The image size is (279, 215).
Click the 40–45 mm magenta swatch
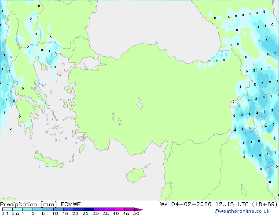[x=119, y=209]
